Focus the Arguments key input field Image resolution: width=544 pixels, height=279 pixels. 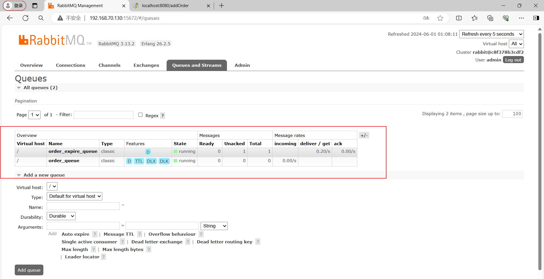[83, 226]
